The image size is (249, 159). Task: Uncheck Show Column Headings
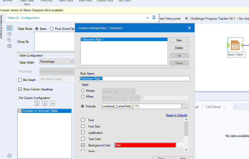point(20,89)
